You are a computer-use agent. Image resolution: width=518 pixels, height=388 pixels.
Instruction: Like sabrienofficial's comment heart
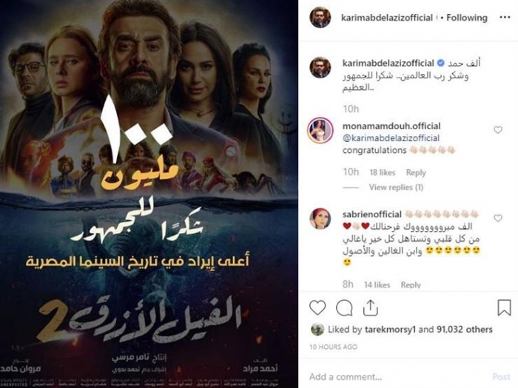pos(498,218)
